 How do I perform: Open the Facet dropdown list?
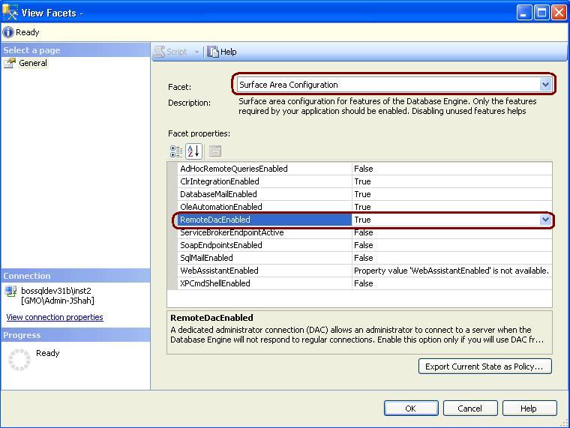[x=545, y=85]
